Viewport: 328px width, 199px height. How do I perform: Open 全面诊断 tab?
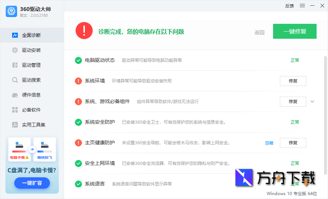coord(32,35)
